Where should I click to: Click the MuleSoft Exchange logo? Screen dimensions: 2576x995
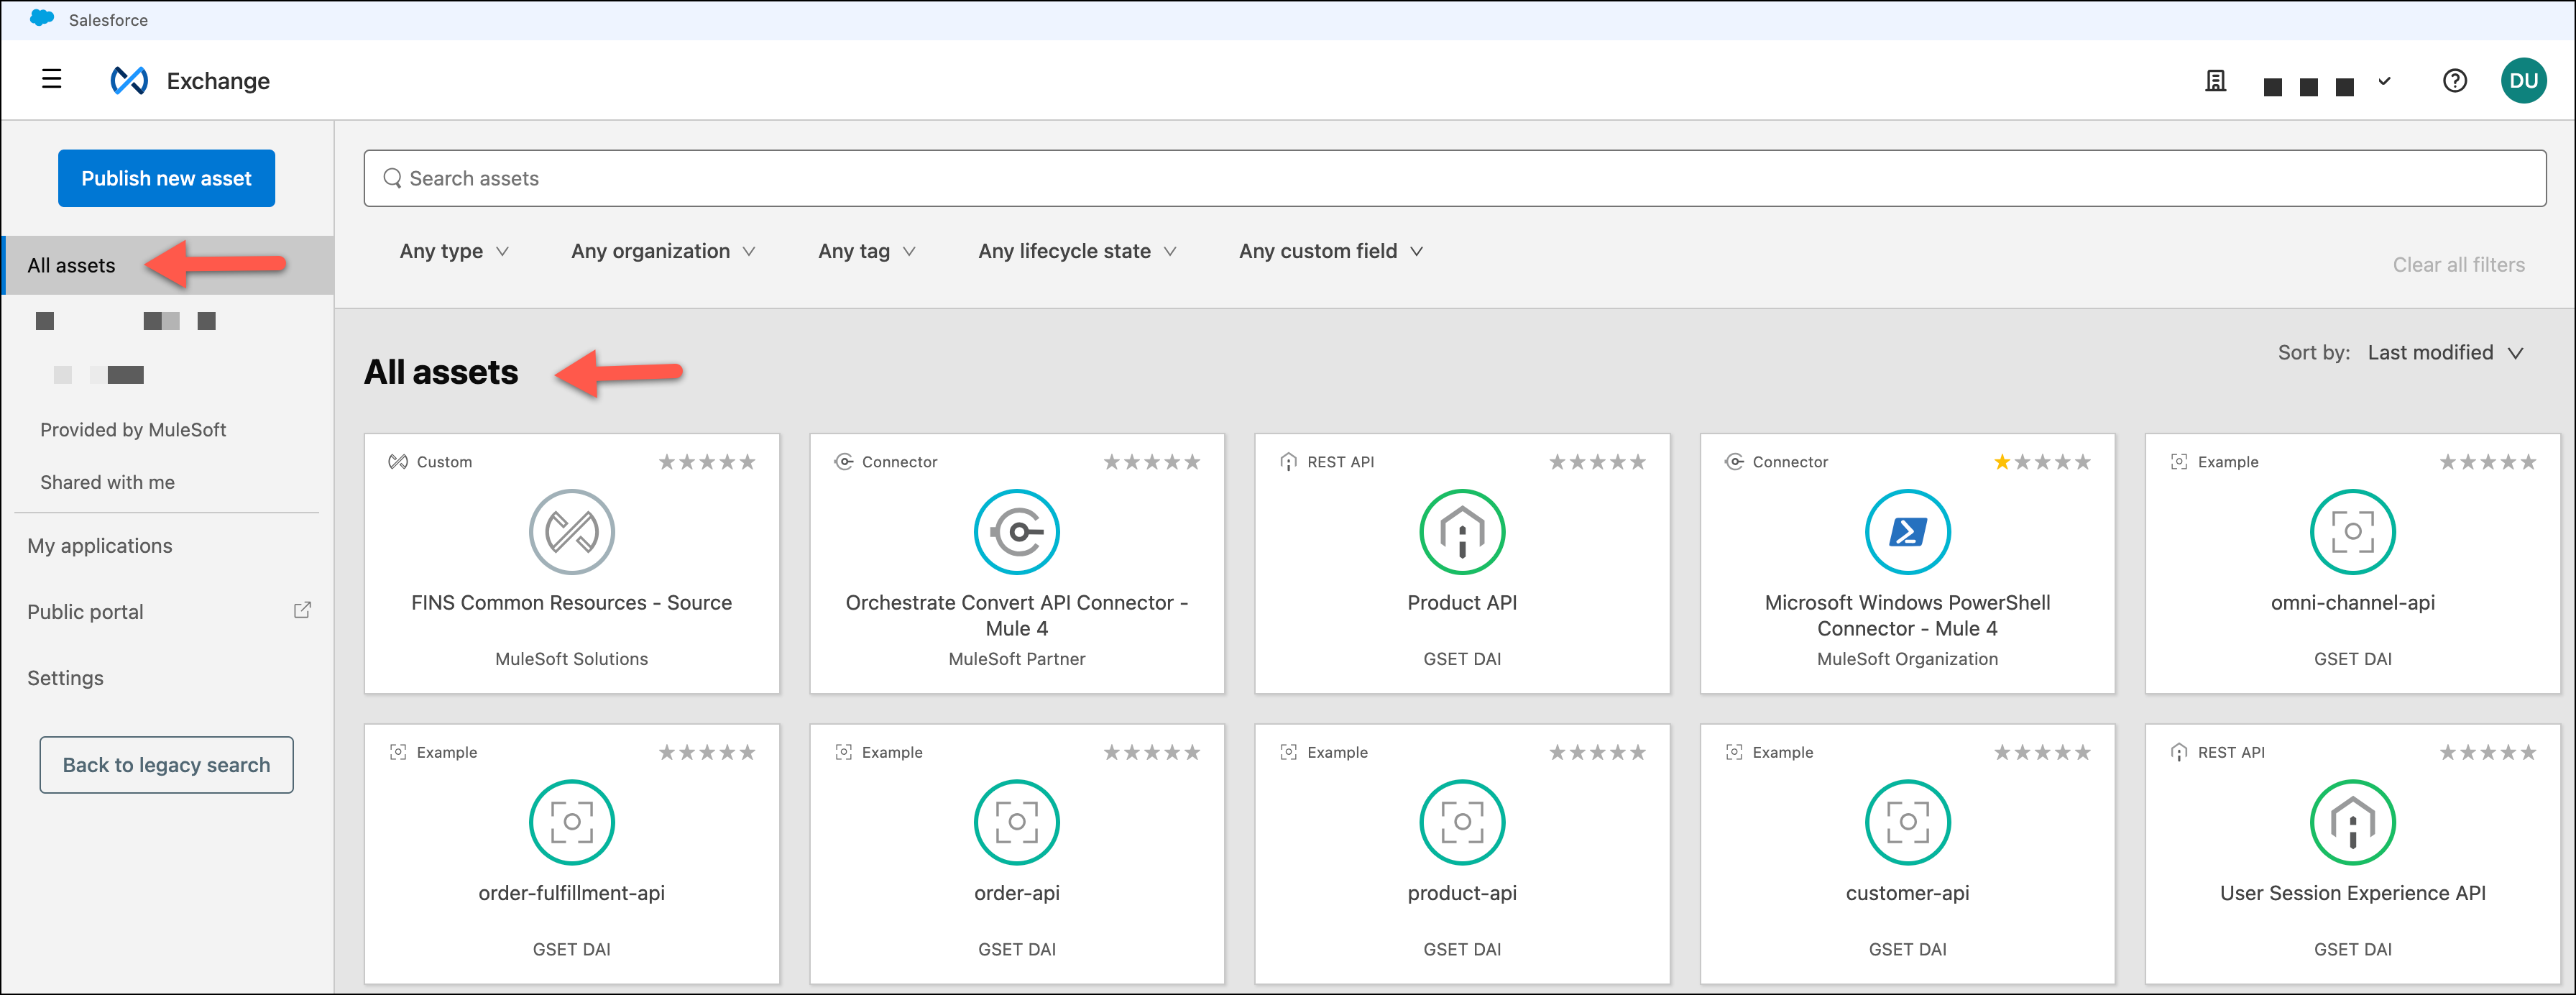click(x=129, y=80)
